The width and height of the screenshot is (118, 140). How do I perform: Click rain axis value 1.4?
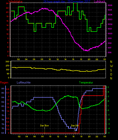tap(8, 107)
